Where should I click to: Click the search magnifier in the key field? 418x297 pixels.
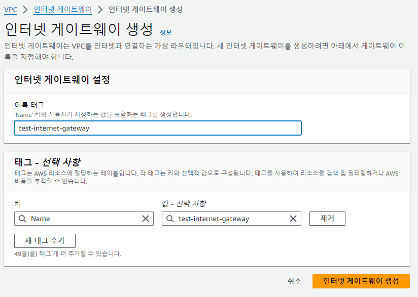[22, 219]
